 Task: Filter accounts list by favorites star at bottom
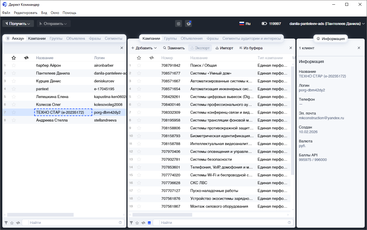tap(12, 223)
